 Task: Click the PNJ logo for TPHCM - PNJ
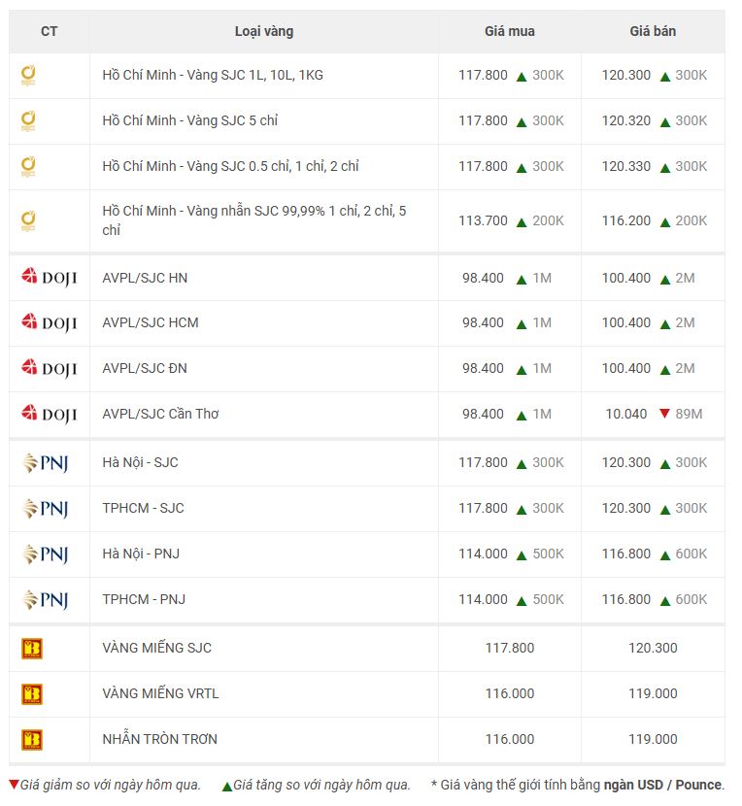tap(46, 600)
